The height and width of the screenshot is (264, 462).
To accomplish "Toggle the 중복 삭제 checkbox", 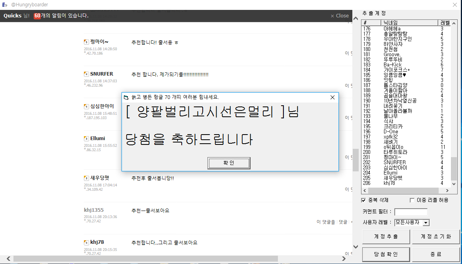I will [x=363, y=200].
